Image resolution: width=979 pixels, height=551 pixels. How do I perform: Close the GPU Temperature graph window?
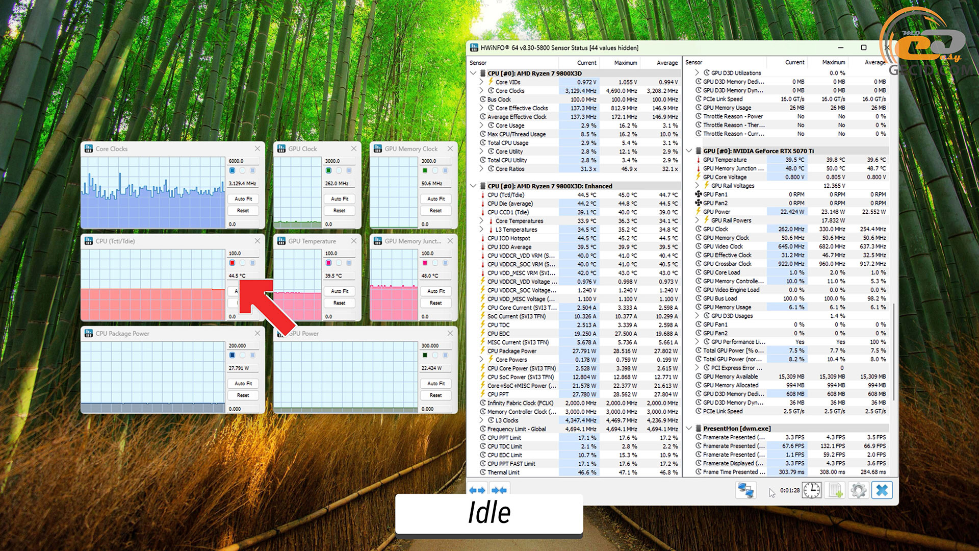(354, 241)
